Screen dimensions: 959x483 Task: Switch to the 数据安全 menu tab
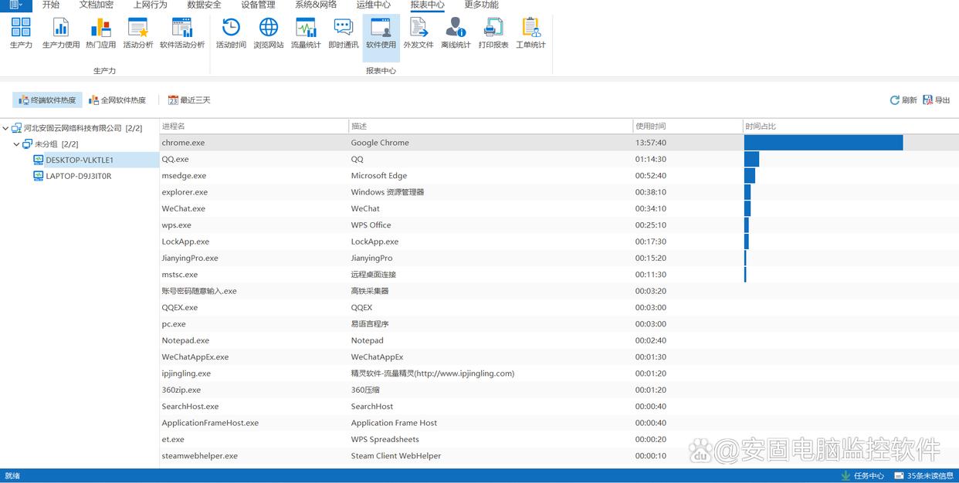pos(204,5)
